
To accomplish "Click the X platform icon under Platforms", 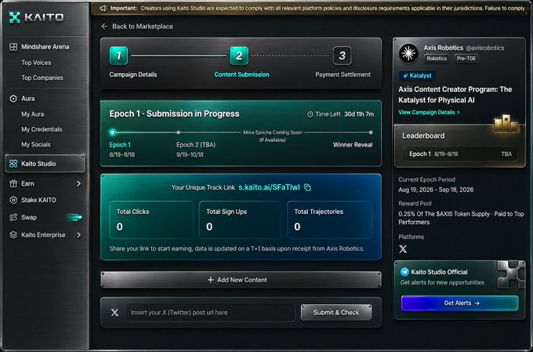I will tap(403, 249).
